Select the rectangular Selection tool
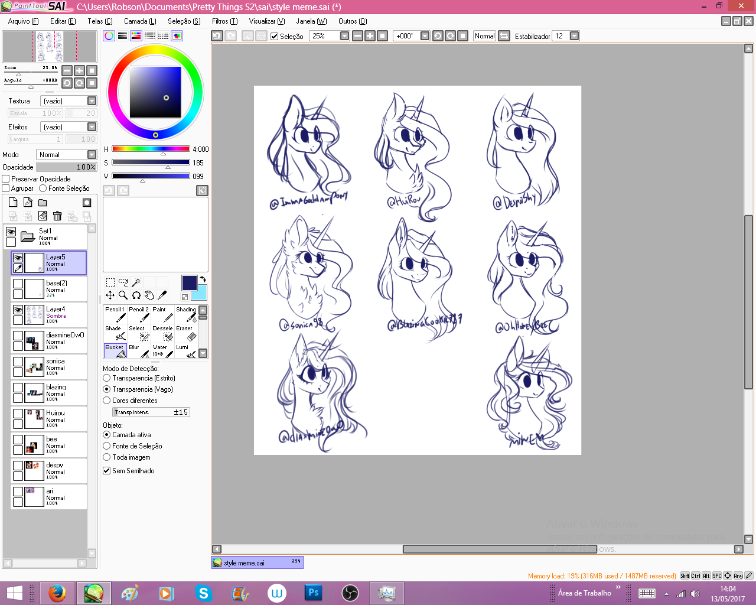 pos(110,282)
